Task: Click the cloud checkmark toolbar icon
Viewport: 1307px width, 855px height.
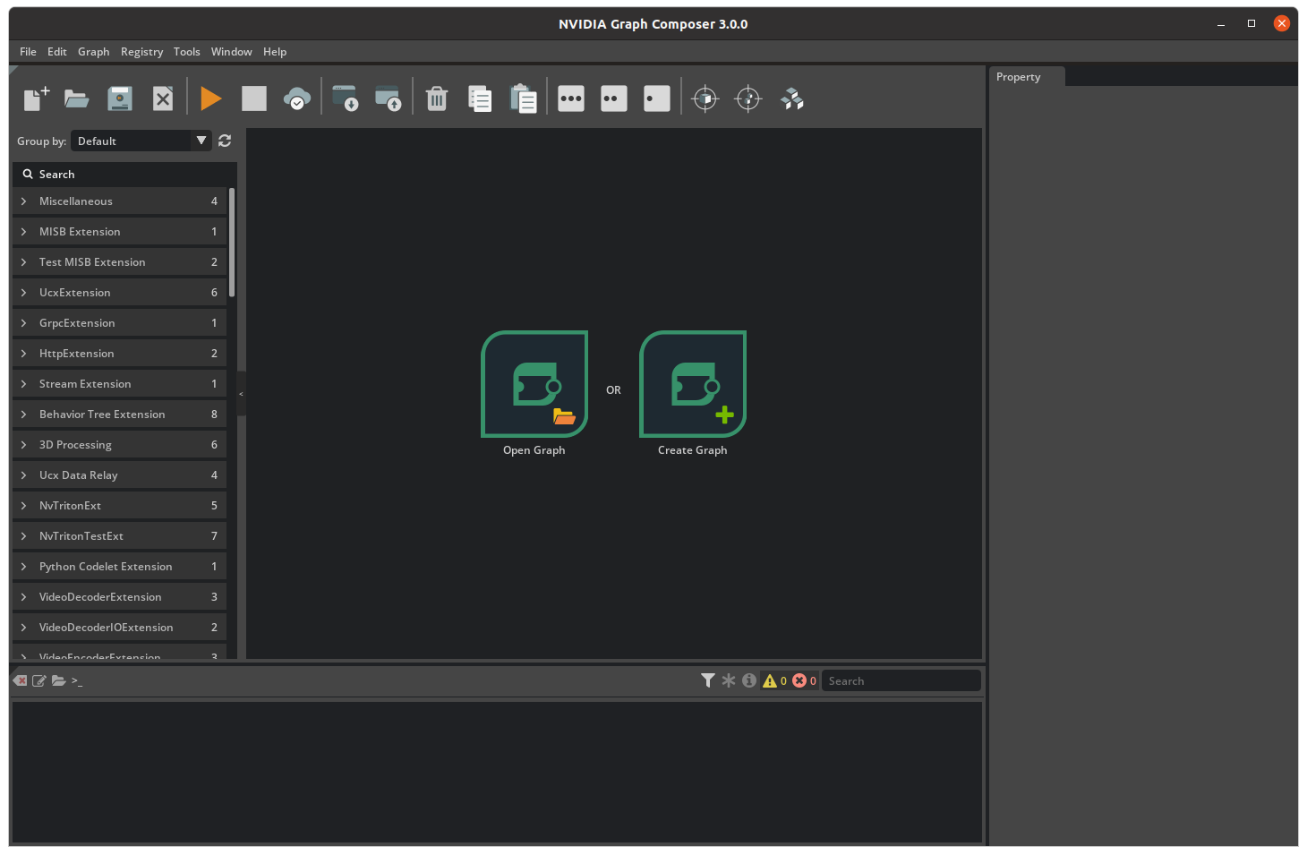Action: pos(297,98)
